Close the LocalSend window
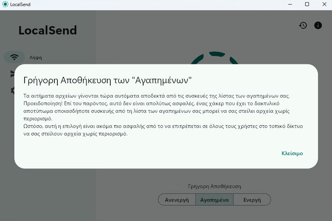Viewport: 332px width, 221px height. tap(324, 4)
